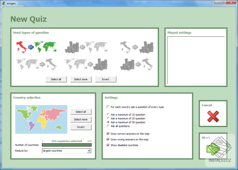This screenshot has width=238, height=170.
Task: Toggle Australia on the continent map
Action: pos(59,127)
